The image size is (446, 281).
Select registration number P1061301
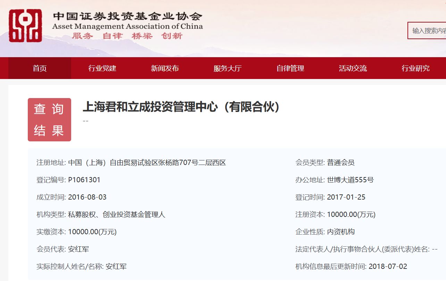pyautogui.click(x=84, y=180)
